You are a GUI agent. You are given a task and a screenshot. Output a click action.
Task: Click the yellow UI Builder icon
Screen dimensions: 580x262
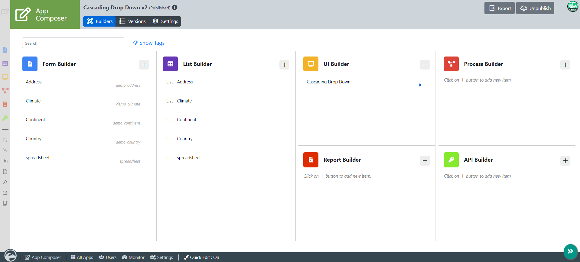click(x=311, y=64)
